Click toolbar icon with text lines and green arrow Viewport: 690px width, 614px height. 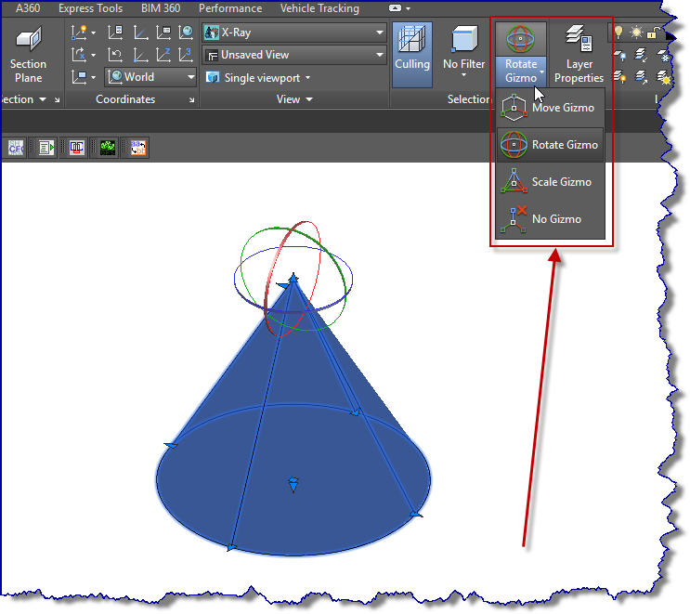(x=46, y=148)
